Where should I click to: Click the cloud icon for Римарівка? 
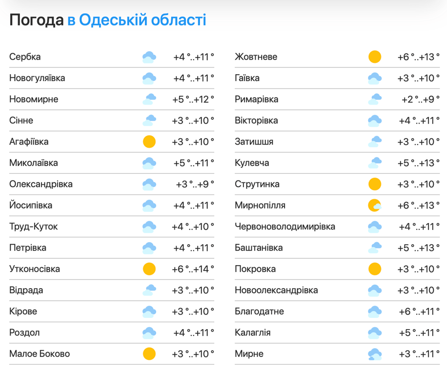pyautogui.click(x=374, y=100)
